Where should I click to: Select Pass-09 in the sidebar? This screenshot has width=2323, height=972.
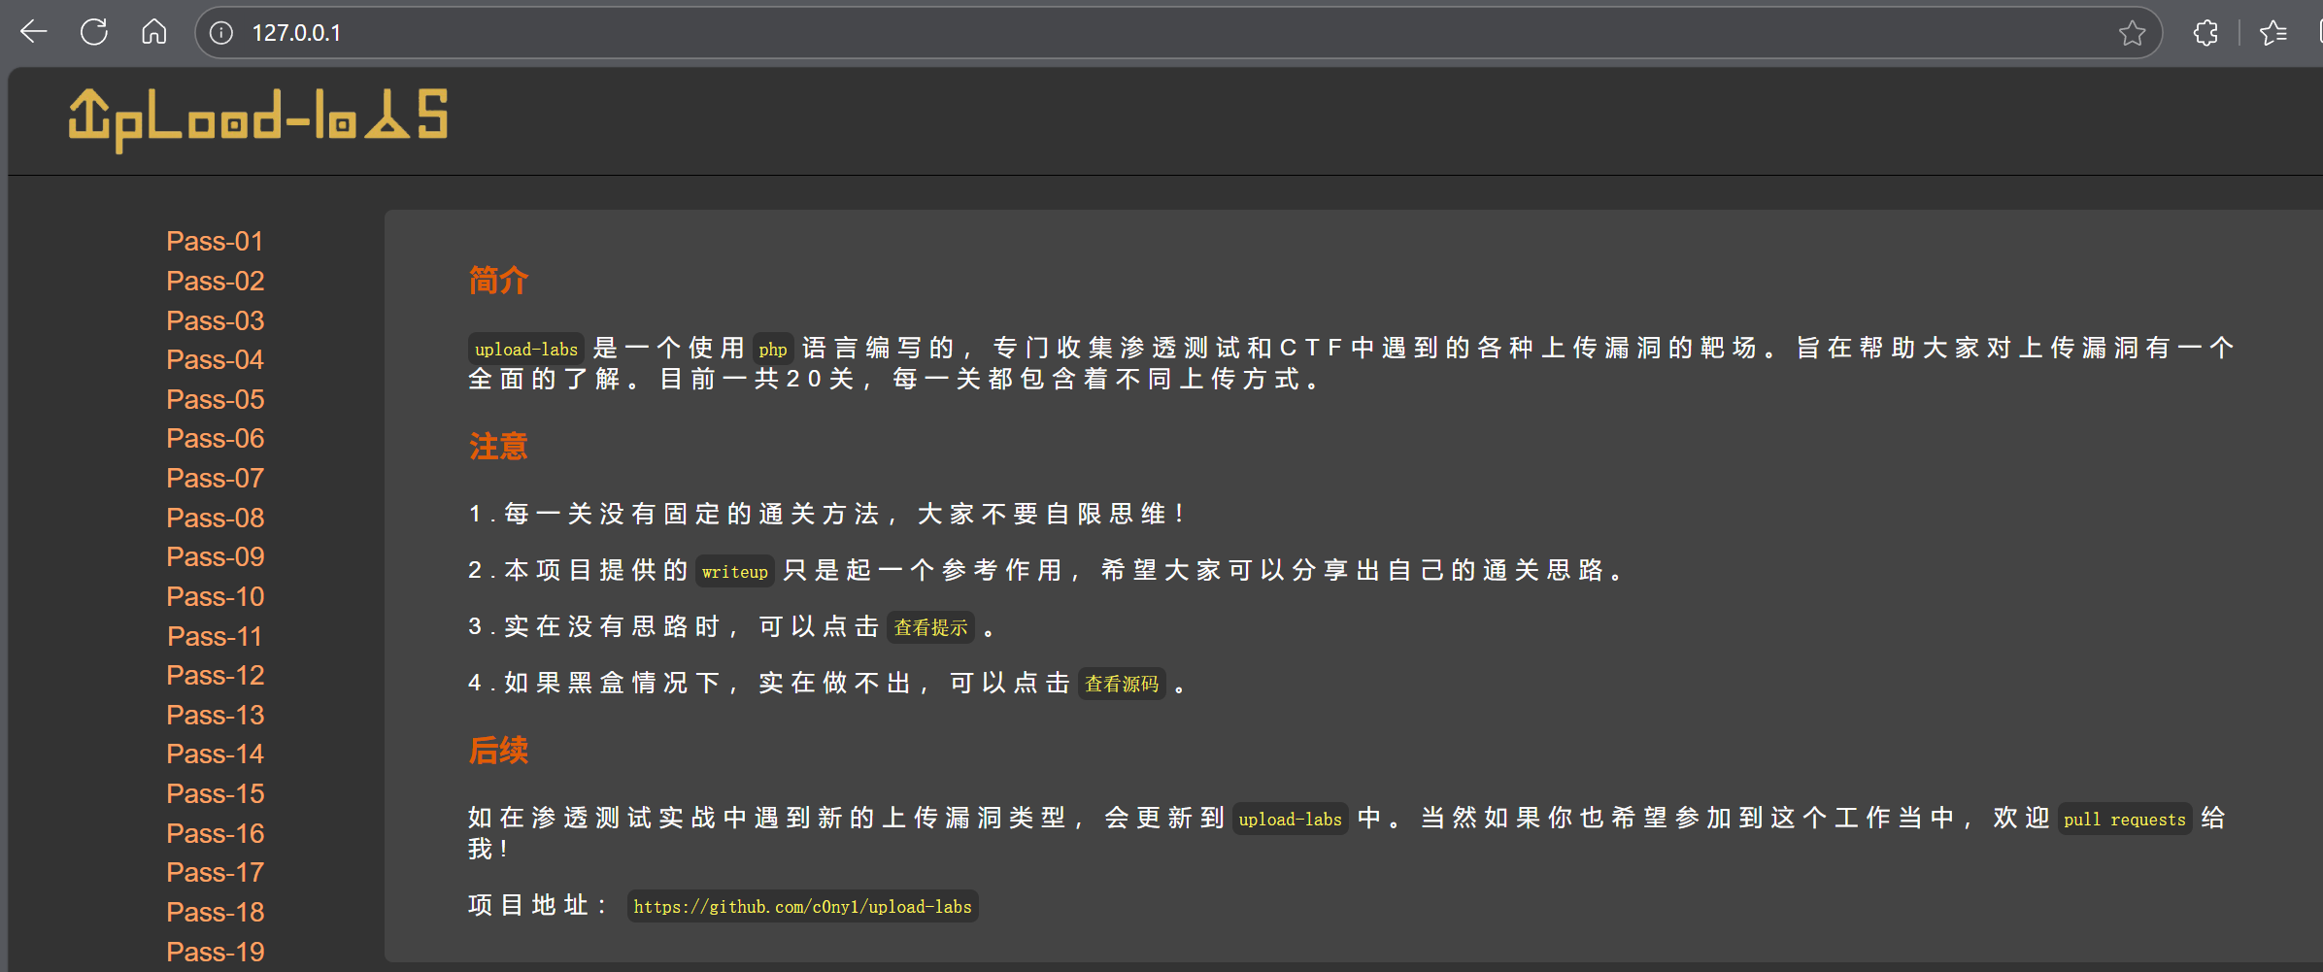point(215,556)
